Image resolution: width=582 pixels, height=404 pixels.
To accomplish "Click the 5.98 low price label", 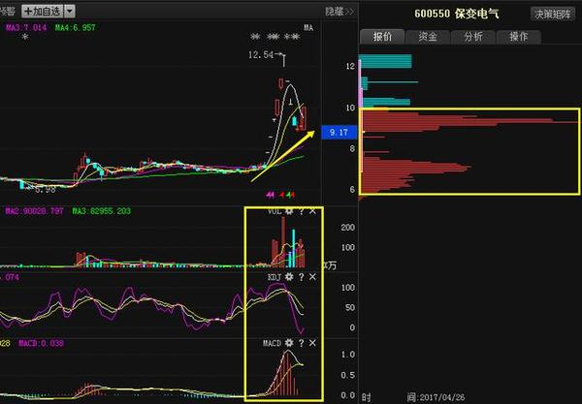I will [46, 189].
